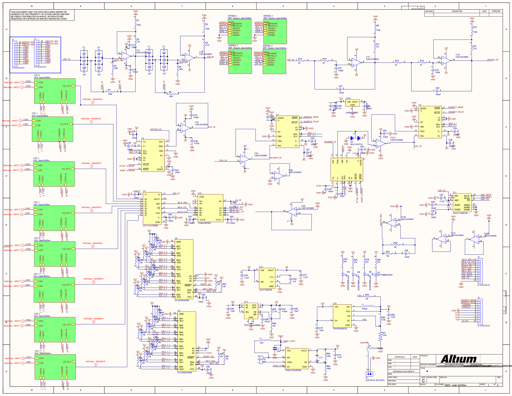512x396 pixels.
Task: Select the U5 LTC1391 multiplexer chip
Action: point(152,208)
